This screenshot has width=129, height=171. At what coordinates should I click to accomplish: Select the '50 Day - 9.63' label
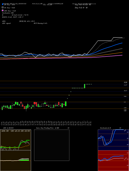[x=10, y=8]
